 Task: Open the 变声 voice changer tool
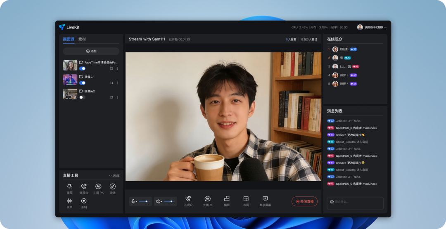(69, 203)
